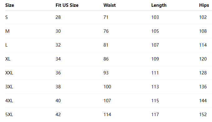Click length value 109
Screen dimensions: 212x122
pos(155,59)
